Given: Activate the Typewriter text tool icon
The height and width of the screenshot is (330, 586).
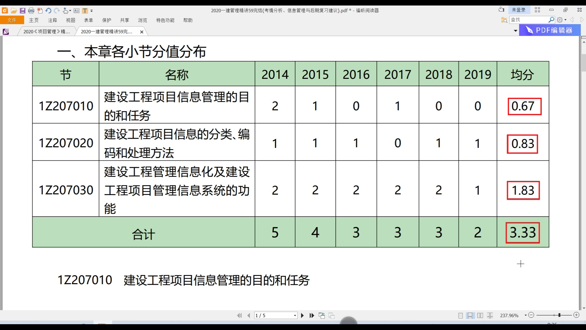Looking at the screenshot, I should (x=85, y=11).
